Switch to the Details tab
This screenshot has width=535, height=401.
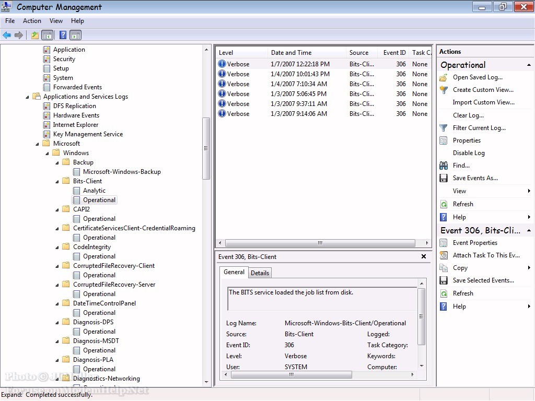pyautogui.click(x=260, y=273)
